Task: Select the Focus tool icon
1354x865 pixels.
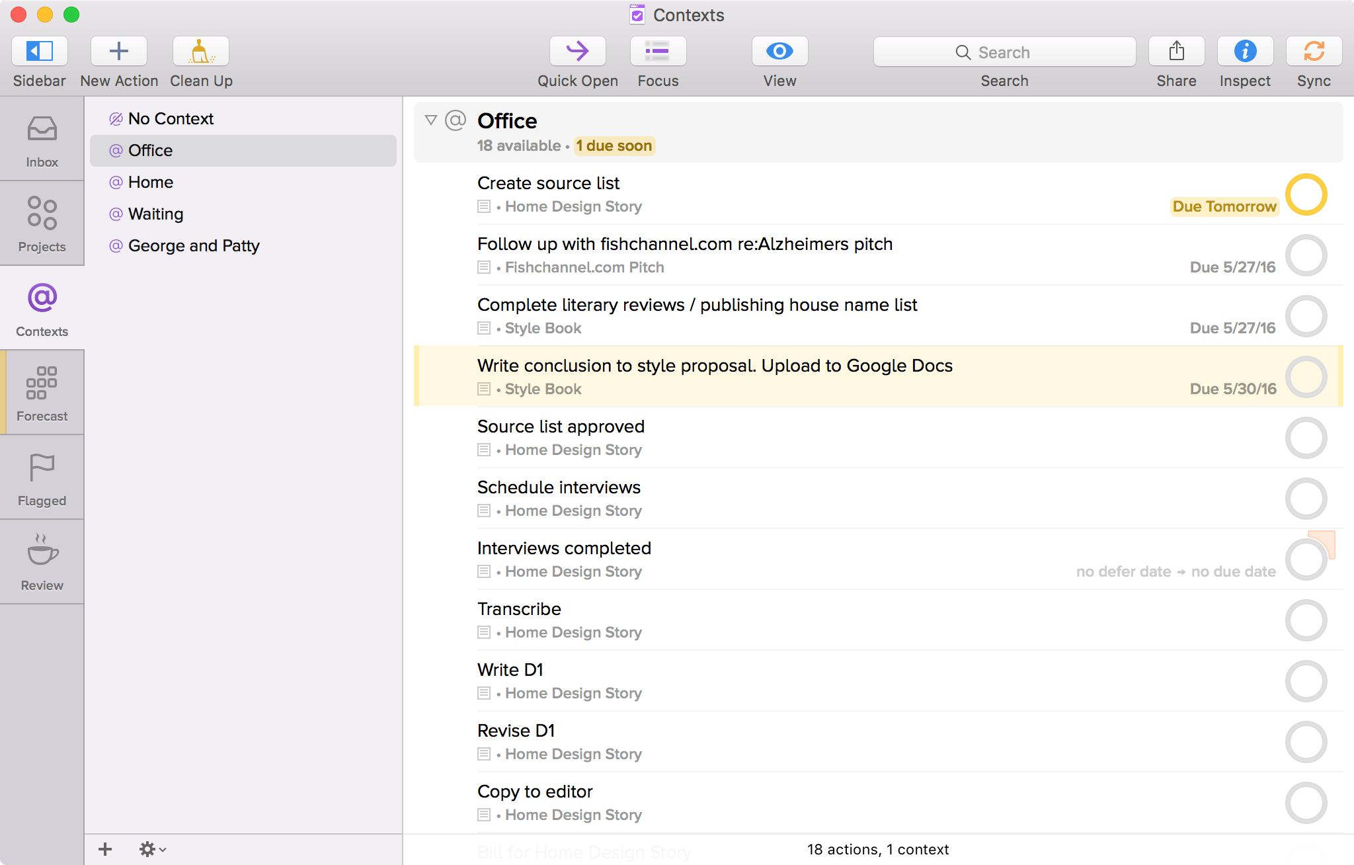Action: coord(657,52)
